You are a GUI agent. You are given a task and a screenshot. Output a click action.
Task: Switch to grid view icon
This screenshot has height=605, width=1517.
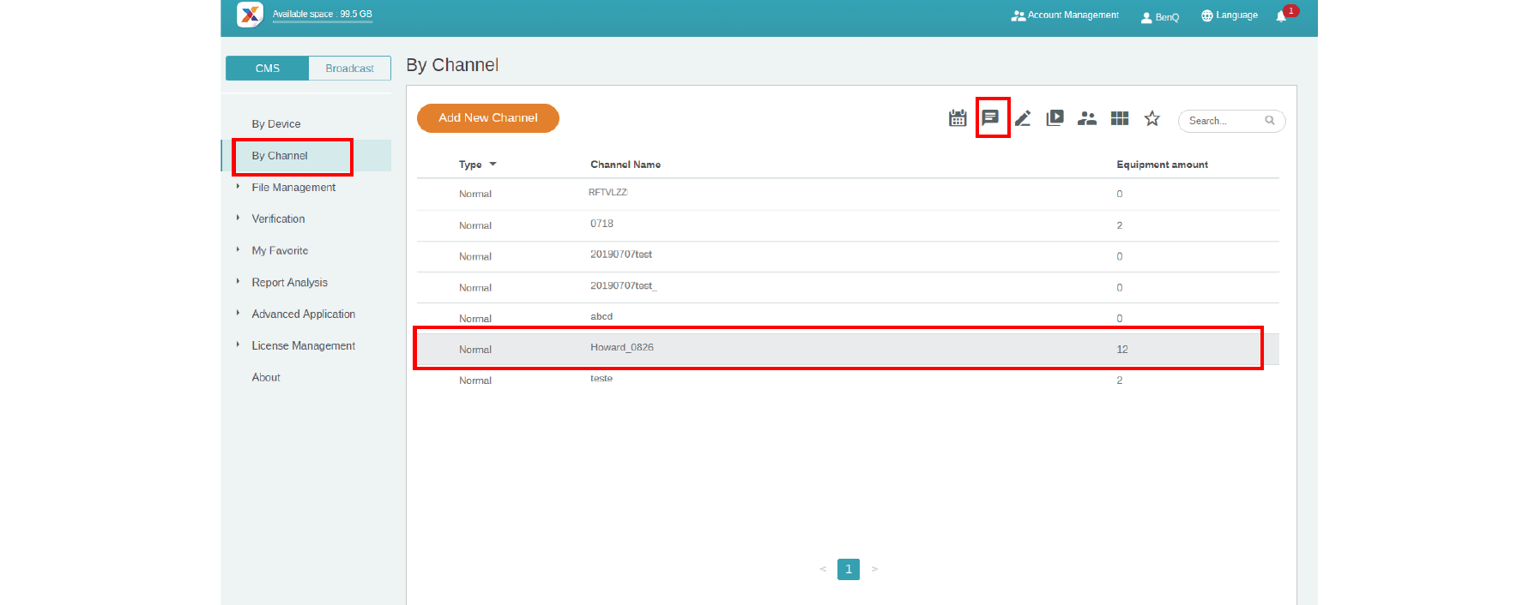pyautogui.click(x=1119, y=118)
